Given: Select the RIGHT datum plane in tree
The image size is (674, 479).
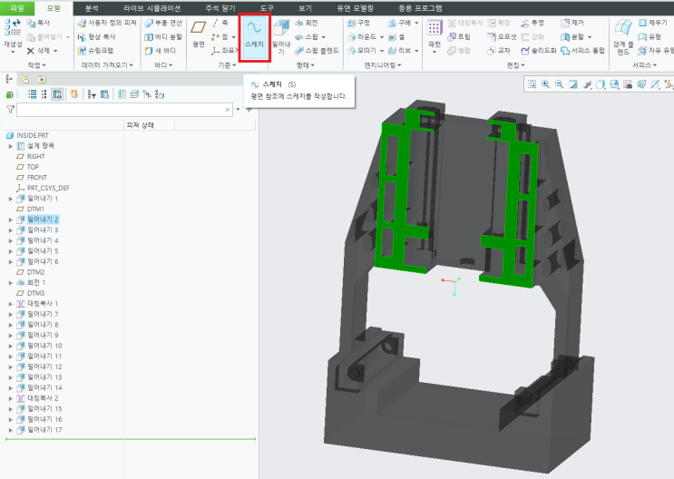Looking at the screenshot, I should pos(31,157).
